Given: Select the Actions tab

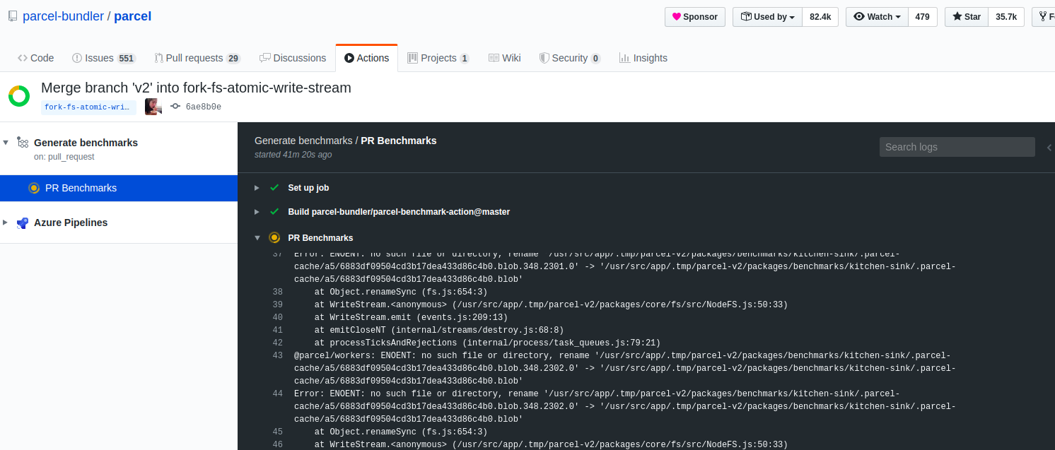Looking at the screenshot, I should click(x=366, y=58).
